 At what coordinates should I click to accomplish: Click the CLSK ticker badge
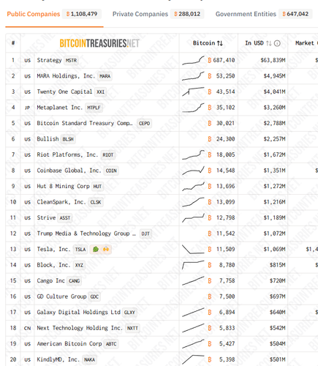tap(96, 202)
